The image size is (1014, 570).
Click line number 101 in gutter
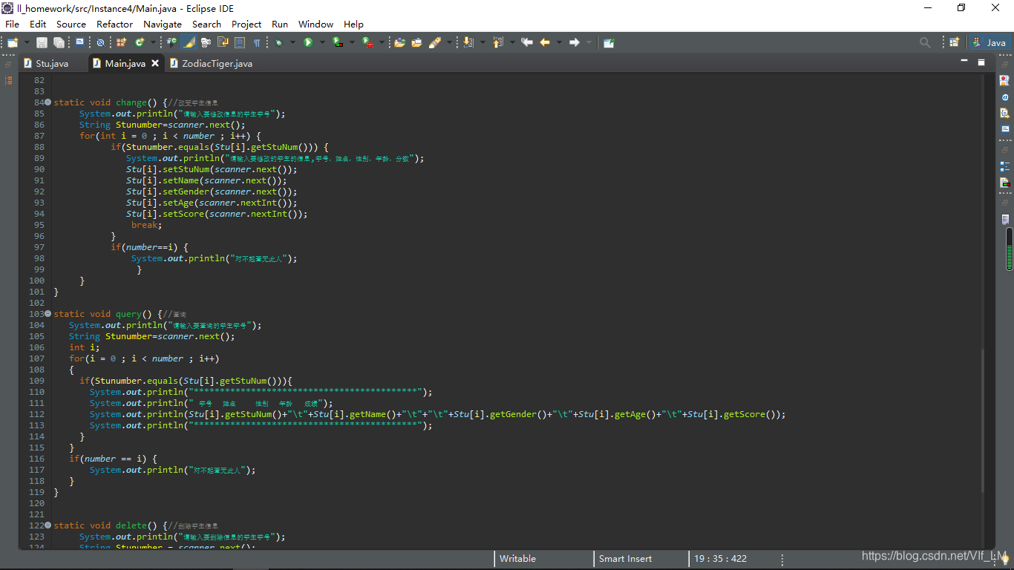click(36, 292)
